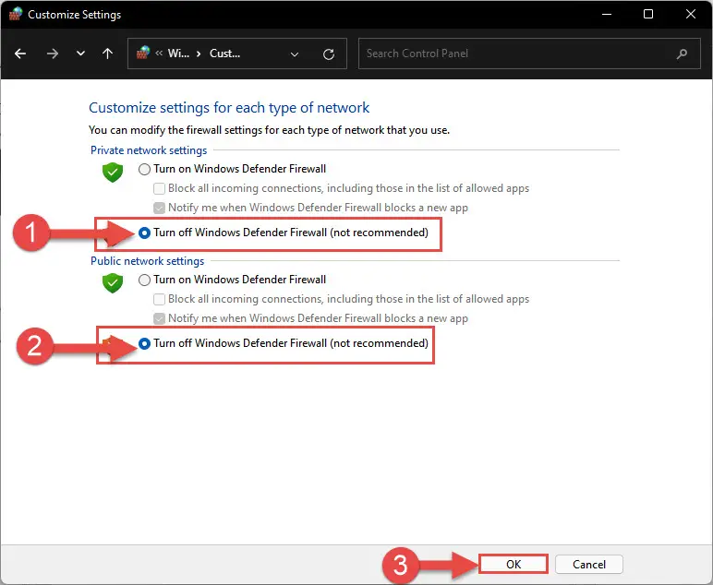The height and width of the screenshot is (585, 713).
Task: Select Turn off Firewall for private network
Action: point(283,233)
